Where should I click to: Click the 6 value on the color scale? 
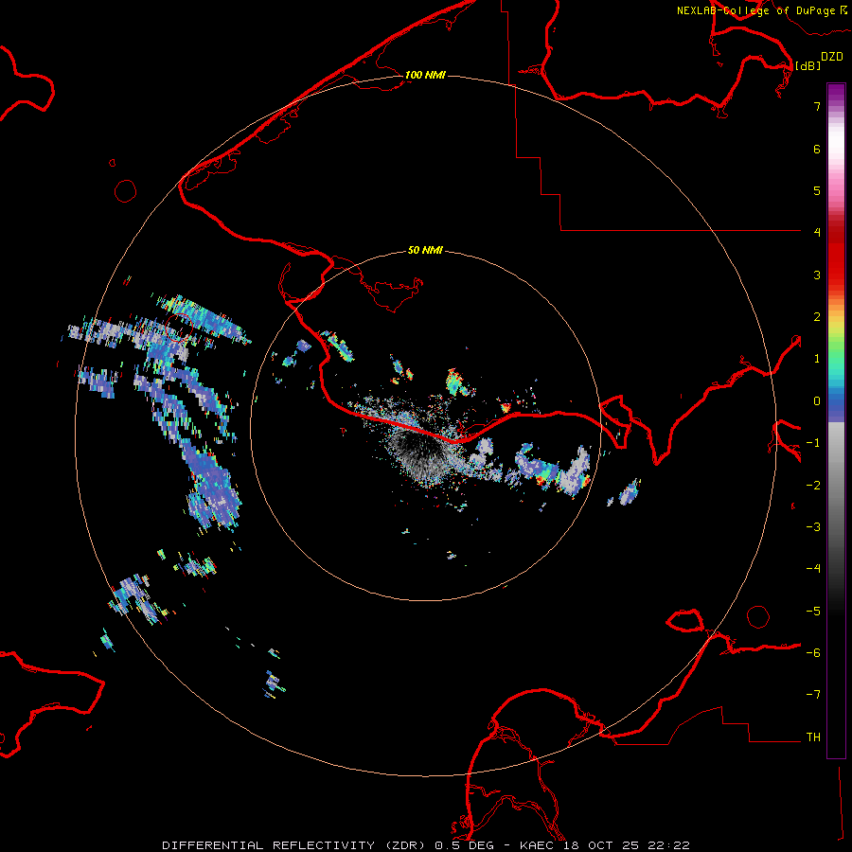click(x=817, y=149)
